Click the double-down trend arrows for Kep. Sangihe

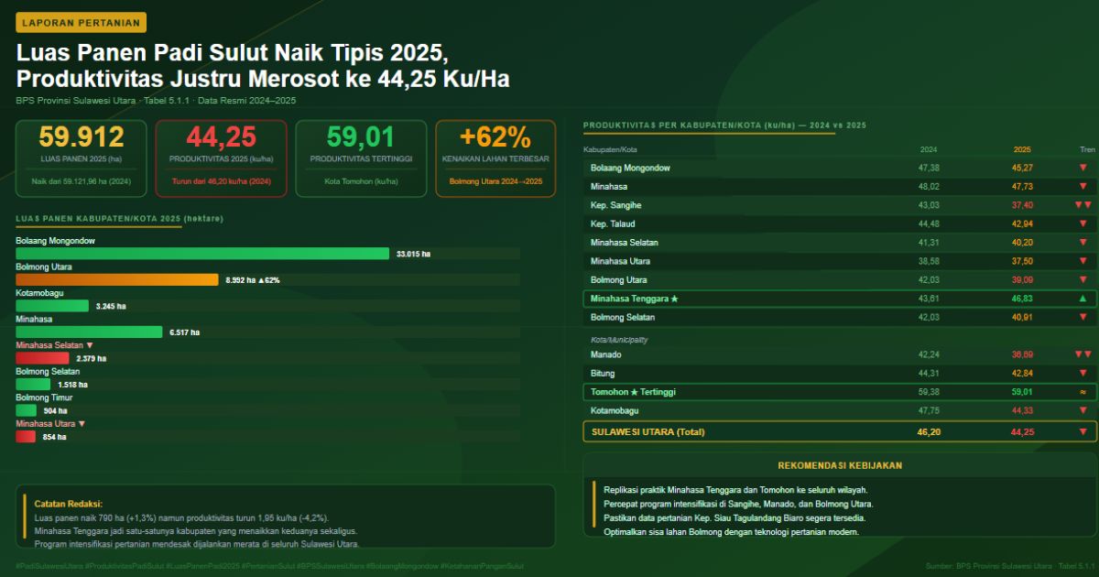pos(1083,205)
